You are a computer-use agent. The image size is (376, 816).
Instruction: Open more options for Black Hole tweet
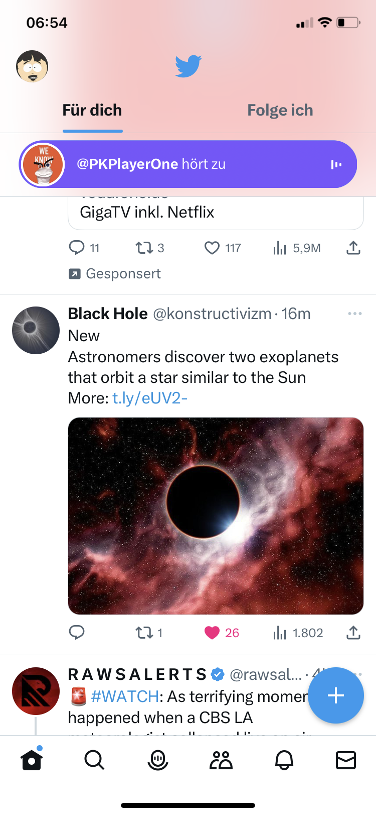pyautogui.click(x=354, y=314)
